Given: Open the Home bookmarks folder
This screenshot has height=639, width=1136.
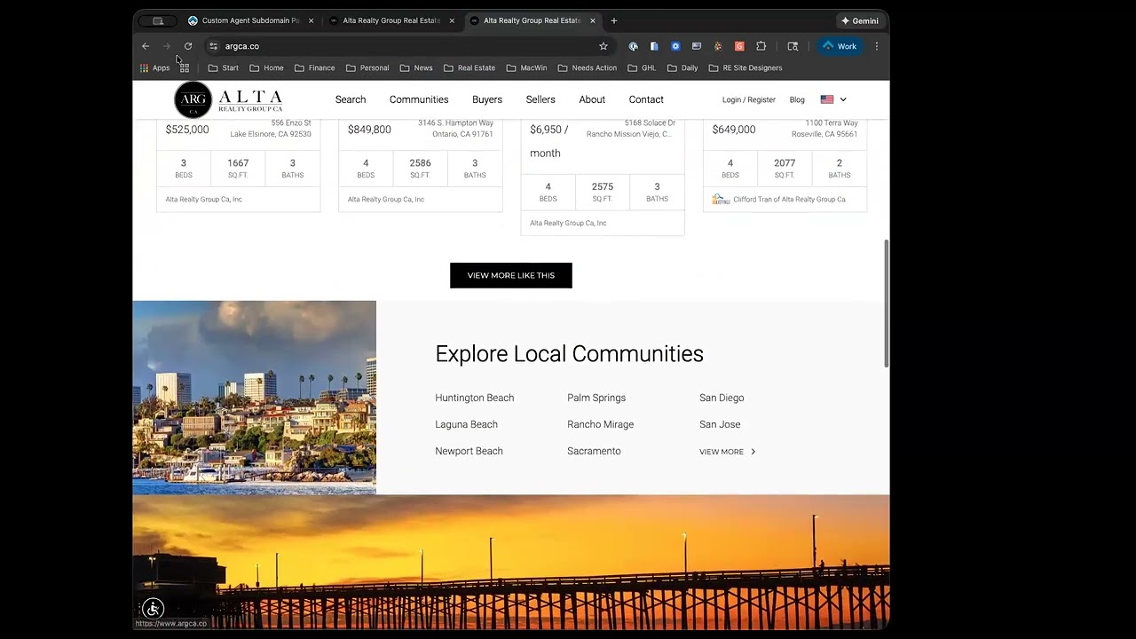Looking at the screenshot, I should [x=267, y=67].
